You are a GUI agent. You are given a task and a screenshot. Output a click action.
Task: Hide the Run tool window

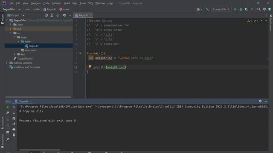(x=266, y=101)
